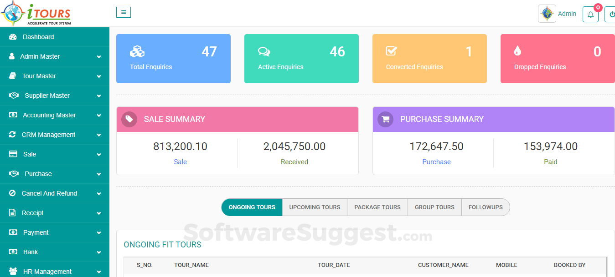Click the Sale Summary tag icon
The image size is (615, 277).
tap(129, 119)
